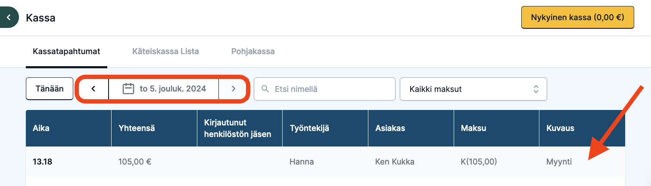
Task: Open the 13.18 transaction row
Action: (x=325, y=162)
